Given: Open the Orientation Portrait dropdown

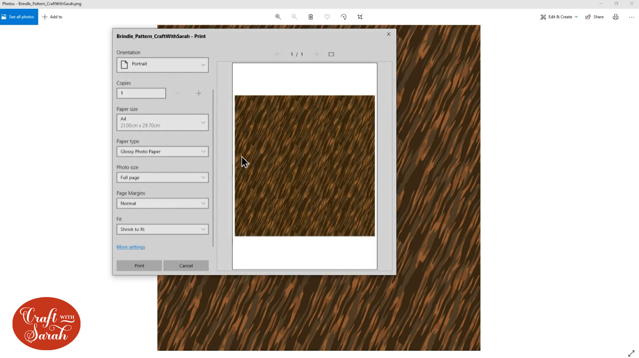Looking at the screenshot, I should (x=162, y=65).
